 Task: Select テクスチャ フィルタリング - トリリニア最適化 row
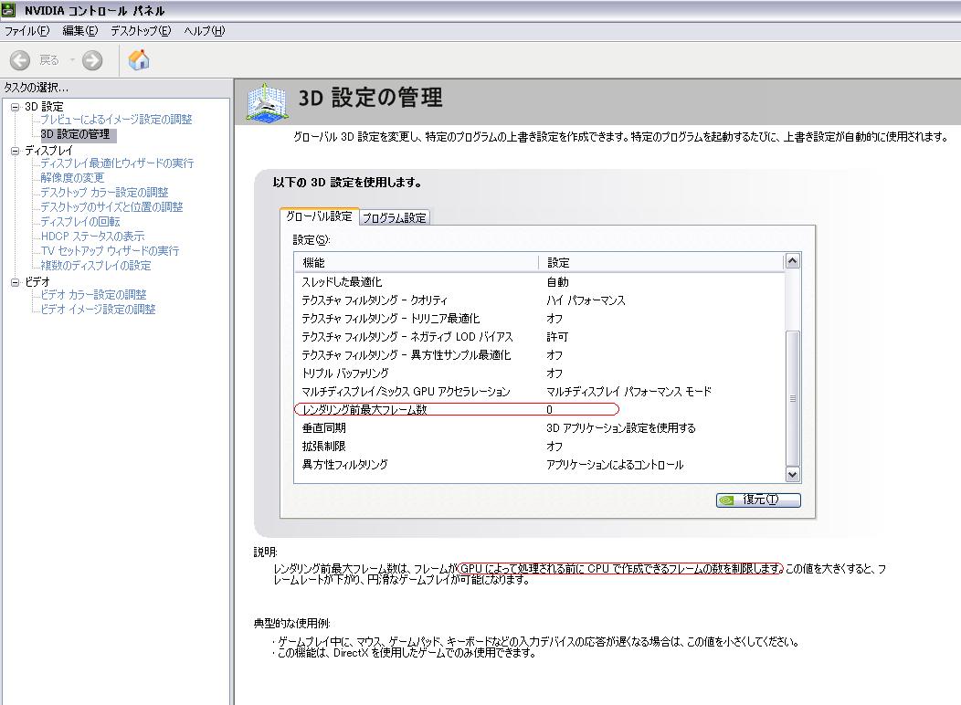point(539,319)
